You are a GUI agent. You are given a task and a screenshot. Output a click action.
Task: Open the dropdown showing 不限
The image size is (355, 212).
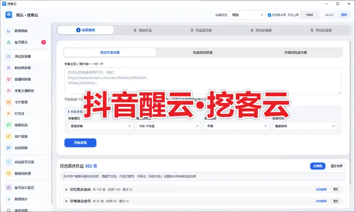237,126
